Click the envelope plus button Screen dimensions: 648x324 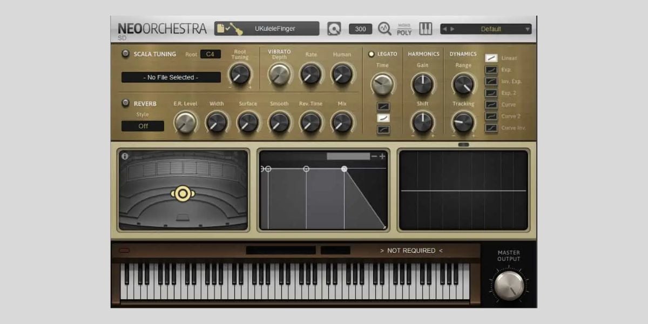click(382, 156)
